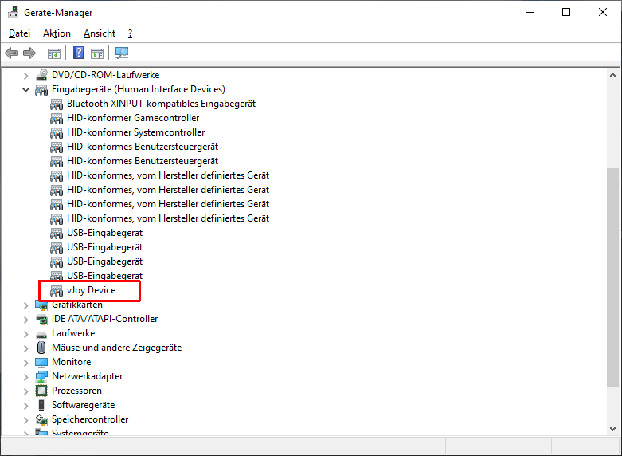Expand the Prozessoren node chevron
Viewport: 622px width, 456px height.
pyautogui.click(x=26, y=391)
